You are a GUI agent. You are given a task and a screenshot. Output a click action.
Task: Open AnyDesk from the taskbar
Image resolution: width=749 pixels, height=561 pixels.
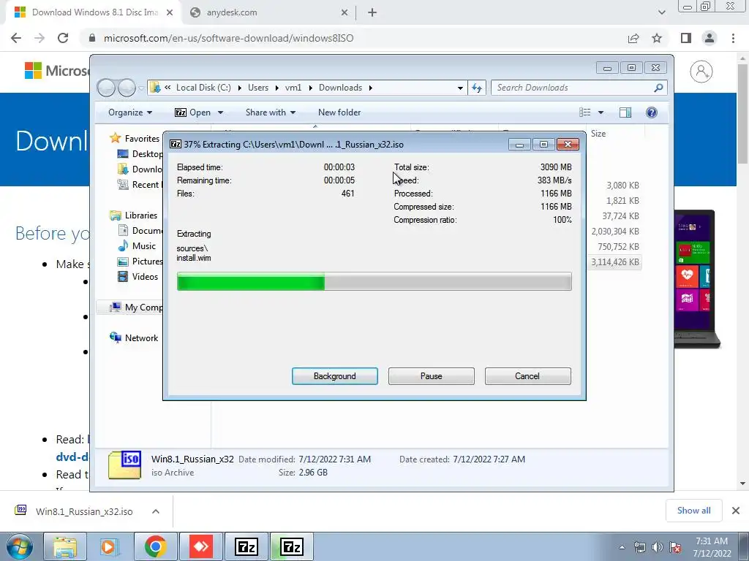click(201, 546)
